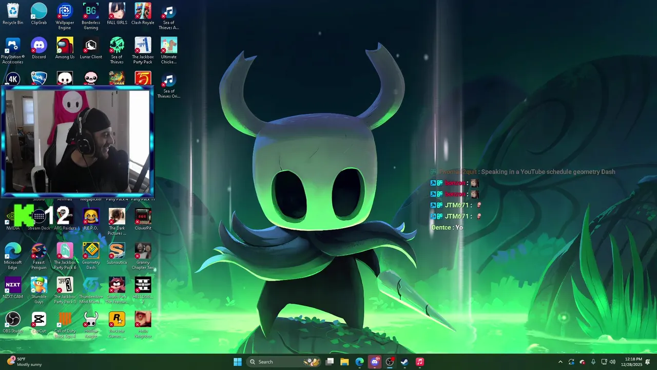Select the Stumble Guys desktop icon

tap(39, 290)
